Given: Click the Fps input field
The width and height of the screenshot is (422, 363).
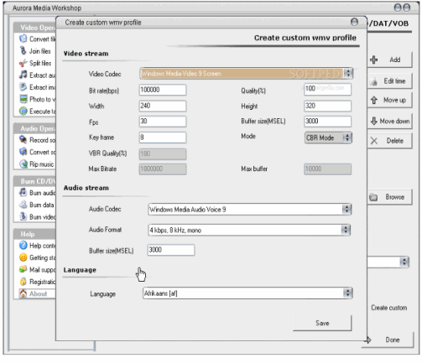Looking at the screenshot, I should pyautogui.click(x=163, y=122).
